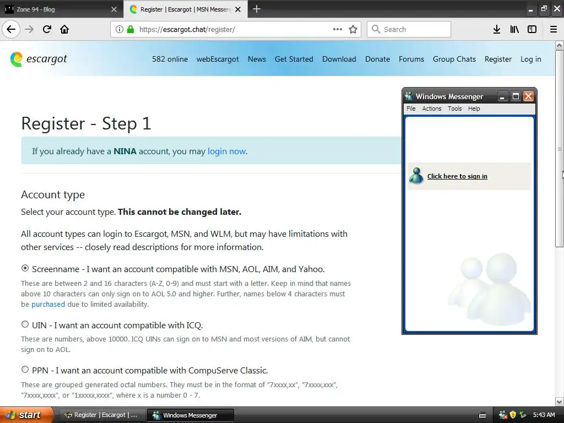Open the News nav link
Image resolution: width=564 pixels, height=423 pixels.
click(x=257, y=59)
